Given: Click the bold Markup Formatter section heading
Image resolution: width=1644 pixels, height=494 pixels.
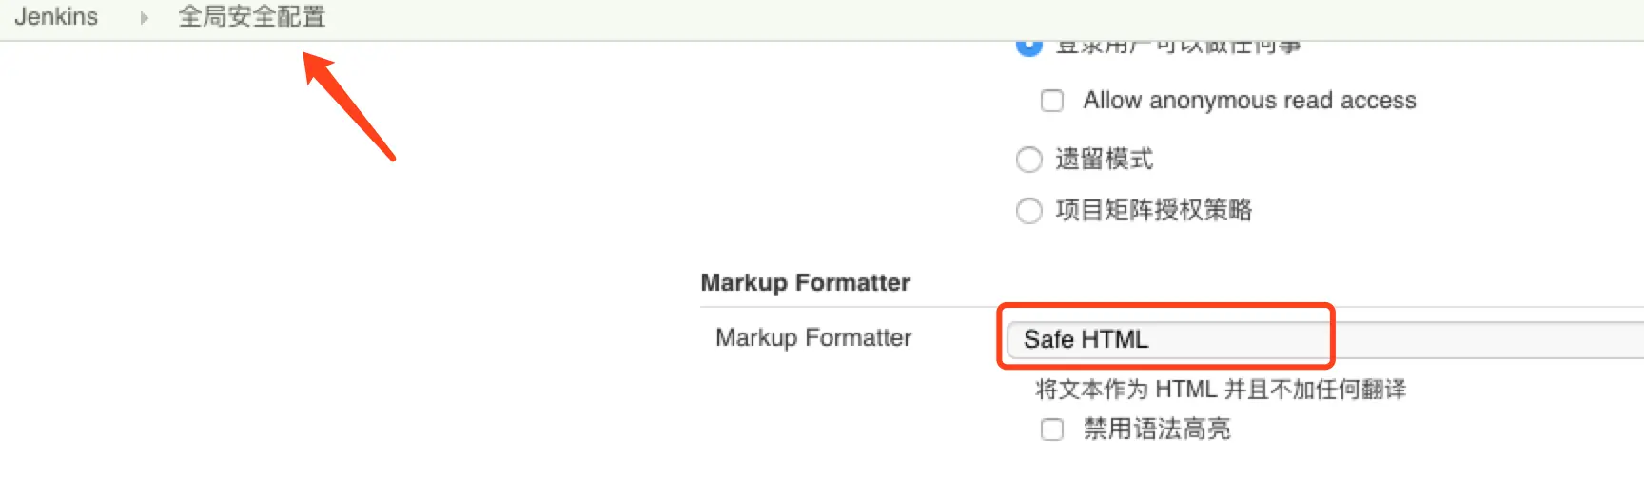Looking at the screenshot, I should [805, 282].
